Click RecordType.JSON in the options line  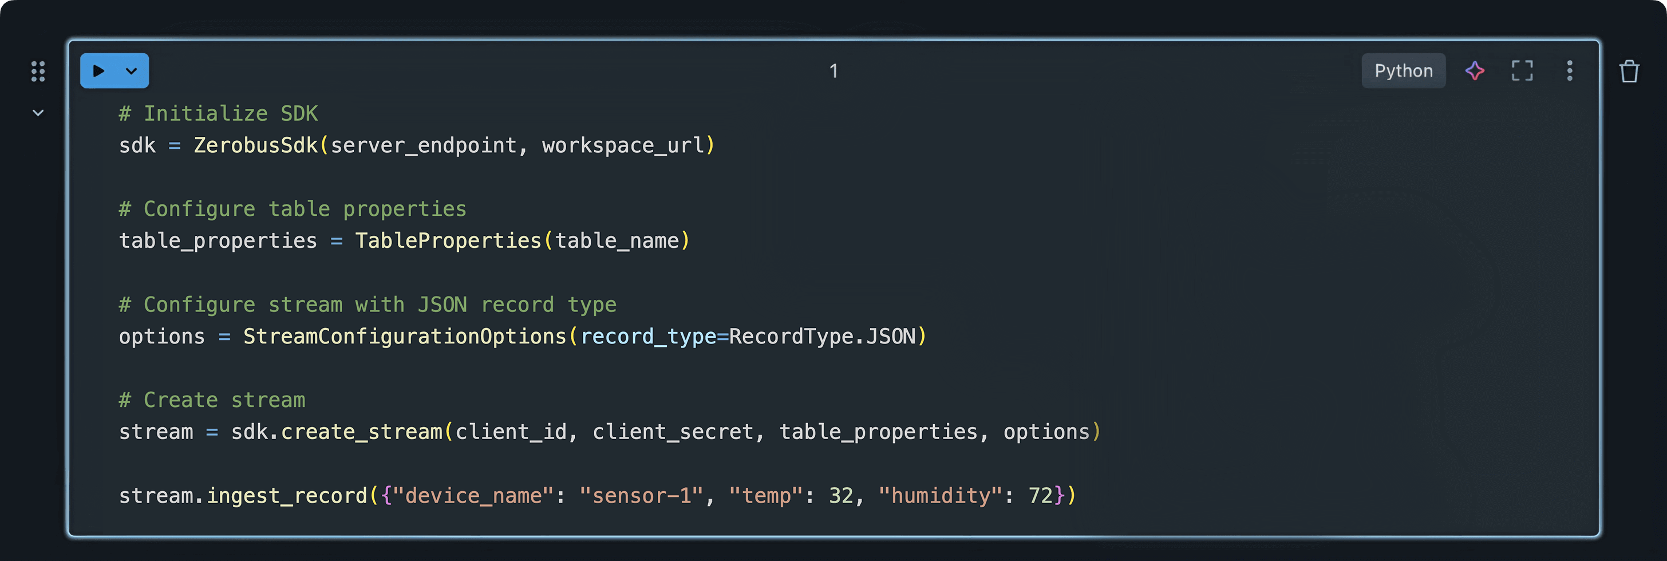click(x=822, y=337)
